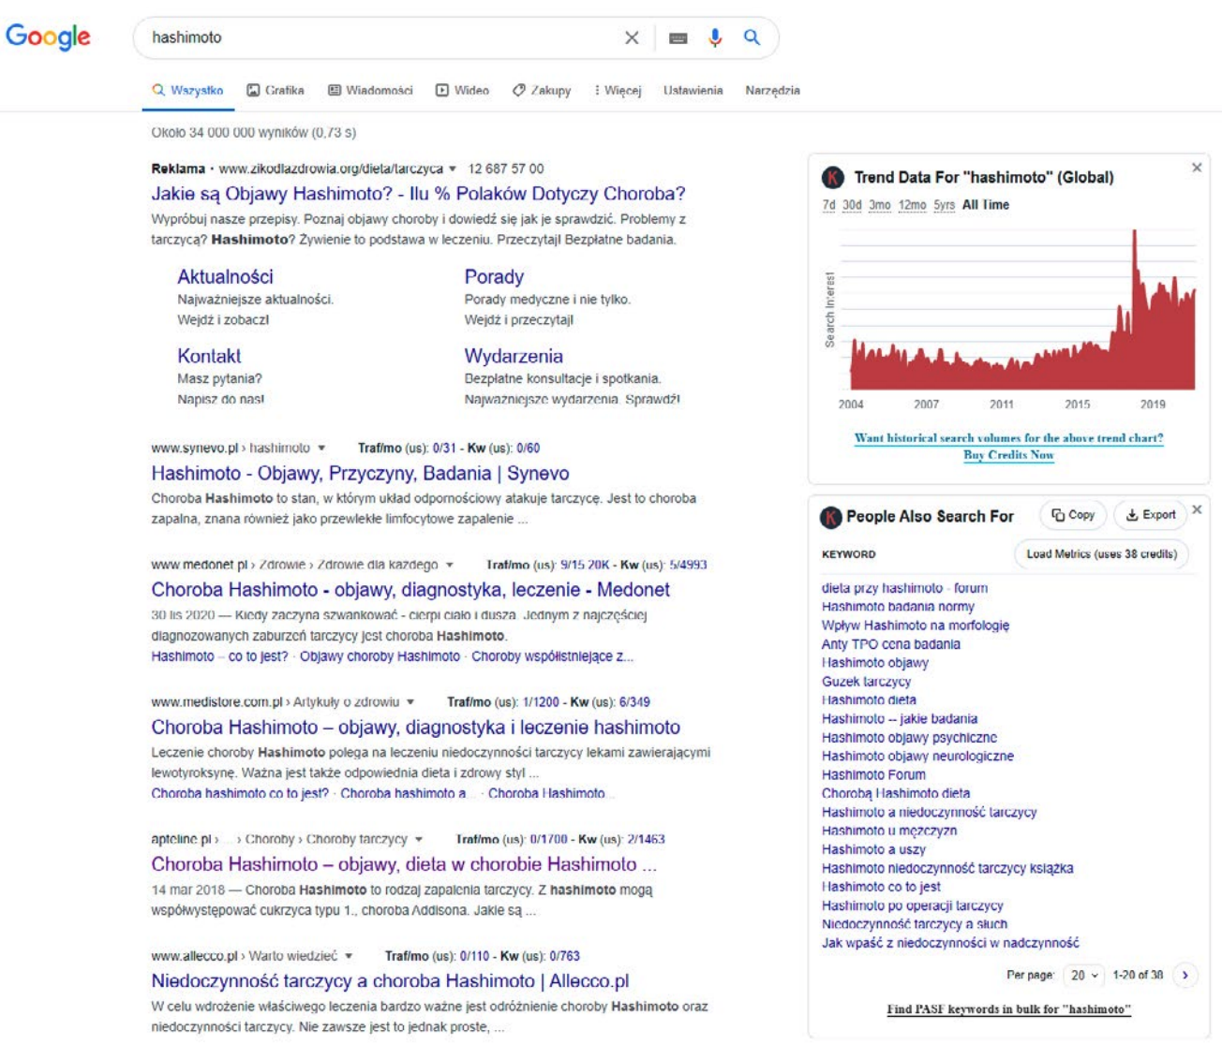
Task: Switch to the Wiadomości tab
Action: 370,91
